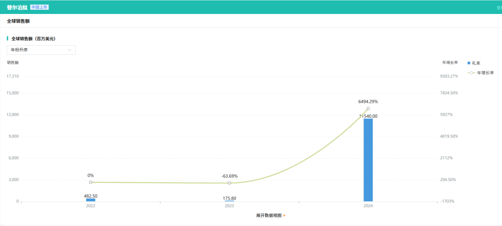Screen dimensions: 502x226
Task: Click the chevron arrow in 年份升序 box
Action: tap(69, 50)
